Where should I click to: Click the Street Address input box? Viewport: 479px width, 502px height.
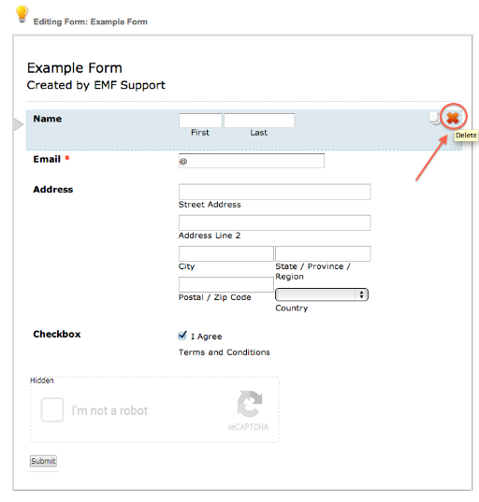275,192
